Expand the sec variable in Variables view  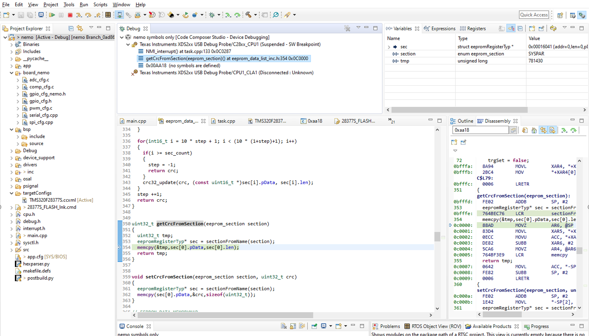coord(389,47)
